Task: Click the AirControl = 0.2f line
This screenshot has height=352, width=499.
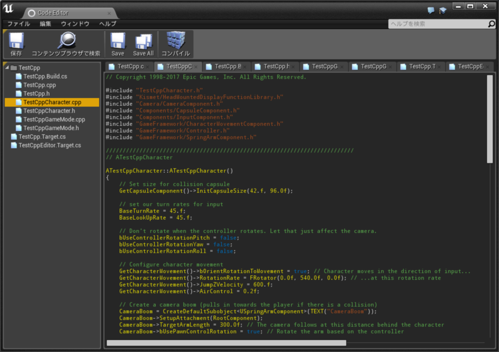Action: [189, 291]
